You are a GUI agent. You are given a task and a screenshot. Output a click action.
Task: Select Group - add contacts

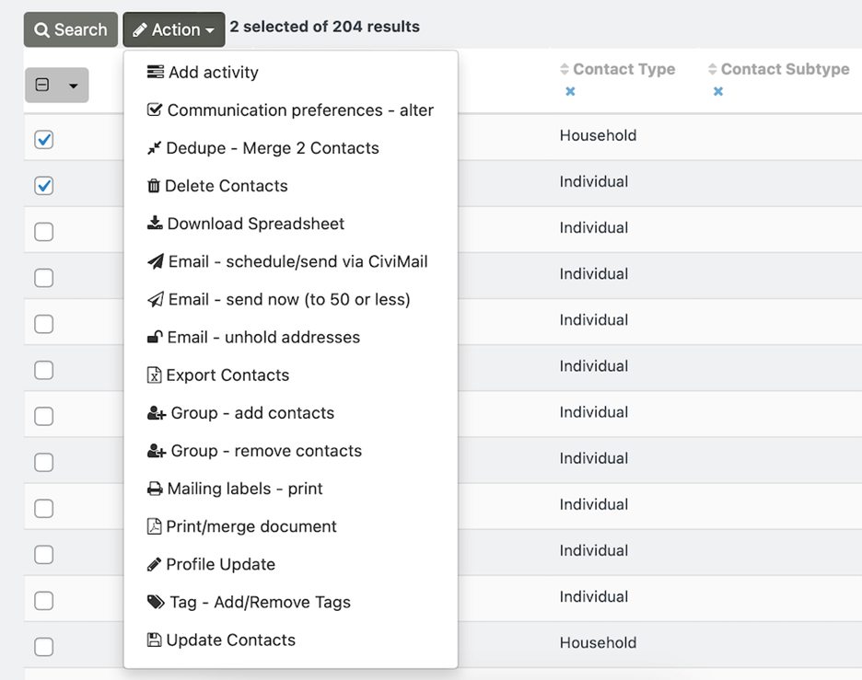[252, 413]
